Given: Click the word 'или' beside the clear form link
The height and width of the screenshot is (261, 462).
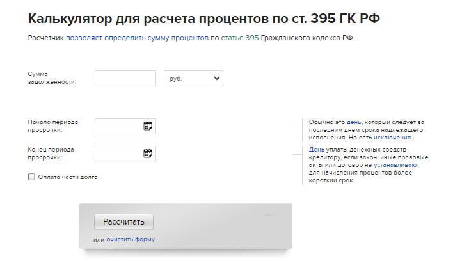Looking at the screenshot, I should (98, 240).
